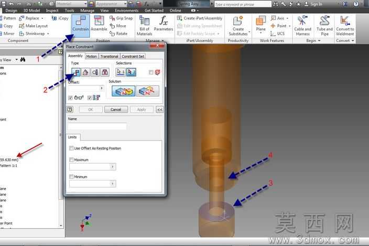Screen dimensions: 369x246
Task: Choose the Rotate component tool
Action: pos(118,34)
